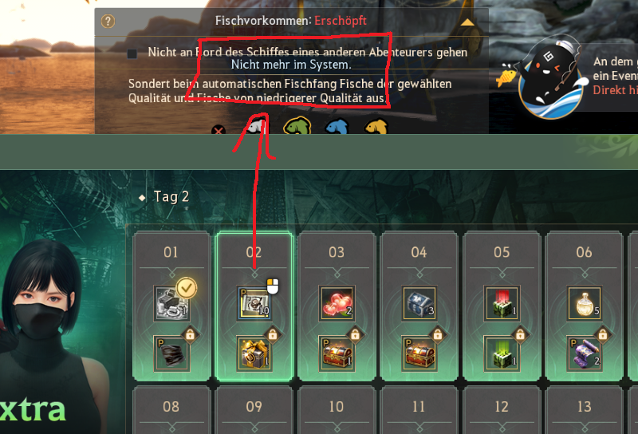Image resolution: width=638 pixels, height=434 pixels.
Task: Select the blue fish quality filter
Action: [x=337, y=126]
